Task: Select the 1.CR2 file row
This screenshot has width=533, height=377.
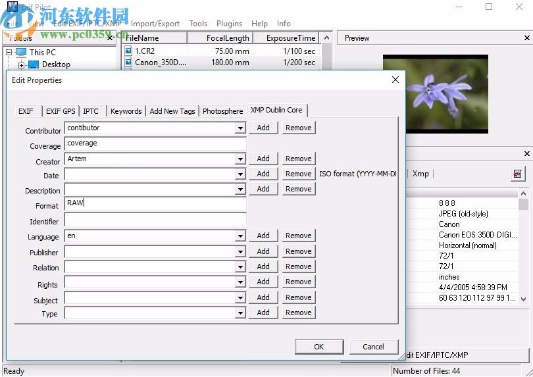Action: point(221,51)
